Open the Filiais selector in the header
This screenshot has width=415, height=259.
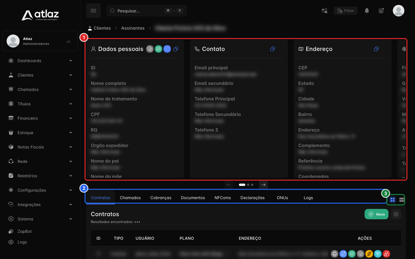click(346, 11)
